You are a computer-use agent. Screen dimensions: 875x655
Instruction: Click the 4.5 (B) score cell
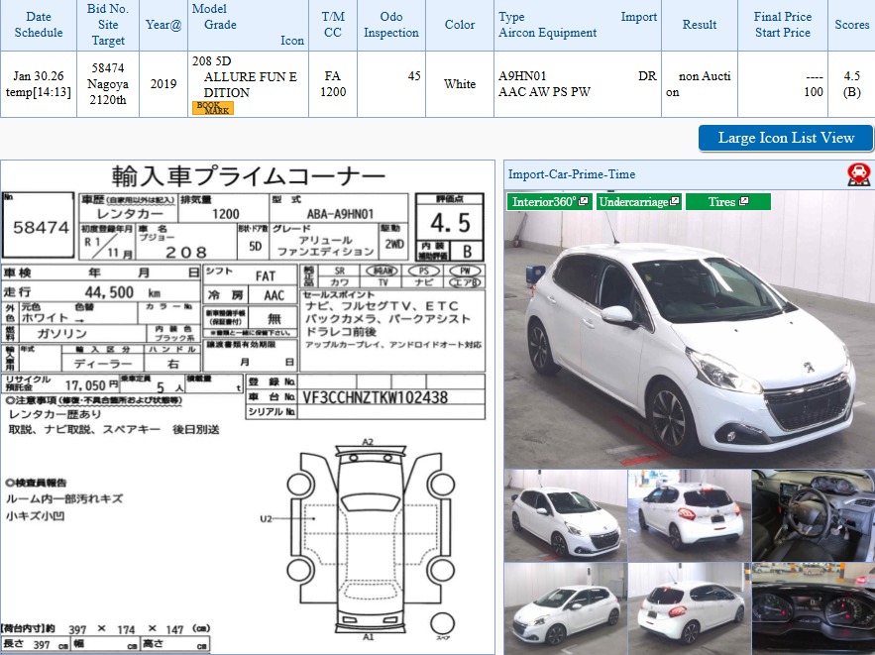click(851, 83)
